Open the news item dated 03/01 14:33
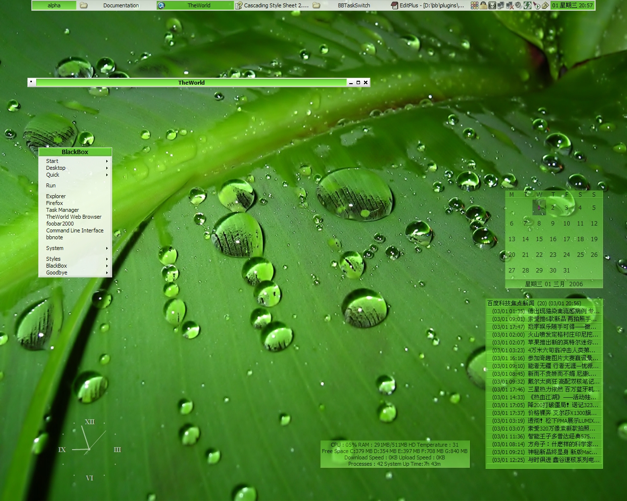Screen dimensions: 627x501 [x=544, y=397]
